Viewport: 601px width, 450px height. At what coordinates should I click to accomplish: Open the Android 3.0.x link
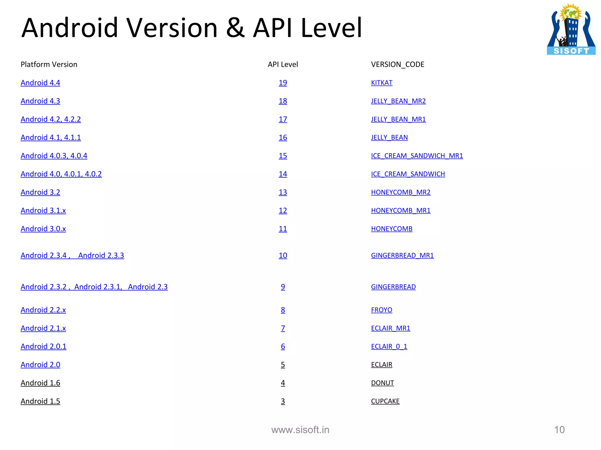tap(43, 229)
